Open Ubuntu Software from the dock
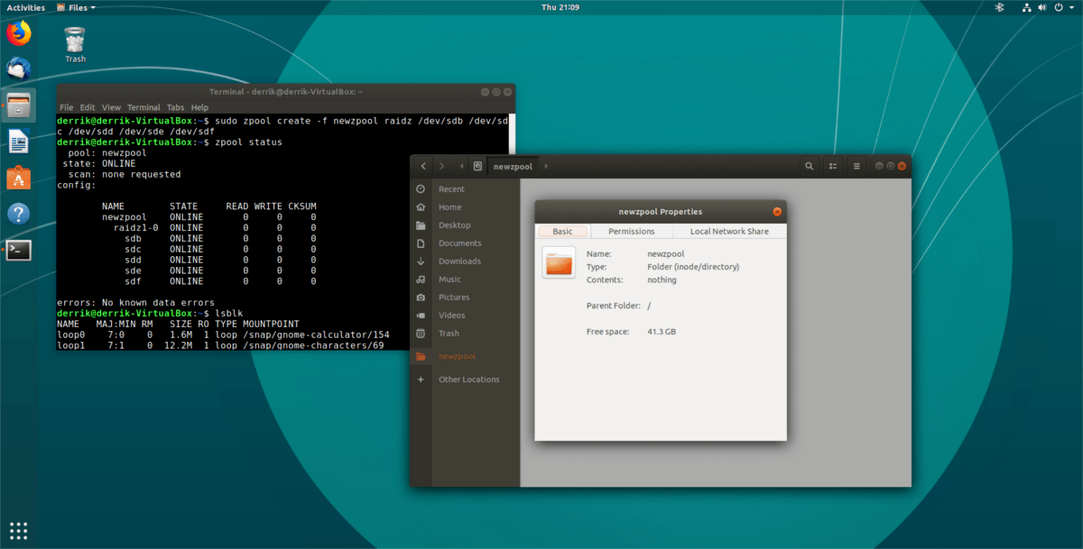Viewport: 1083px width, 549px height. pos(19,178)
